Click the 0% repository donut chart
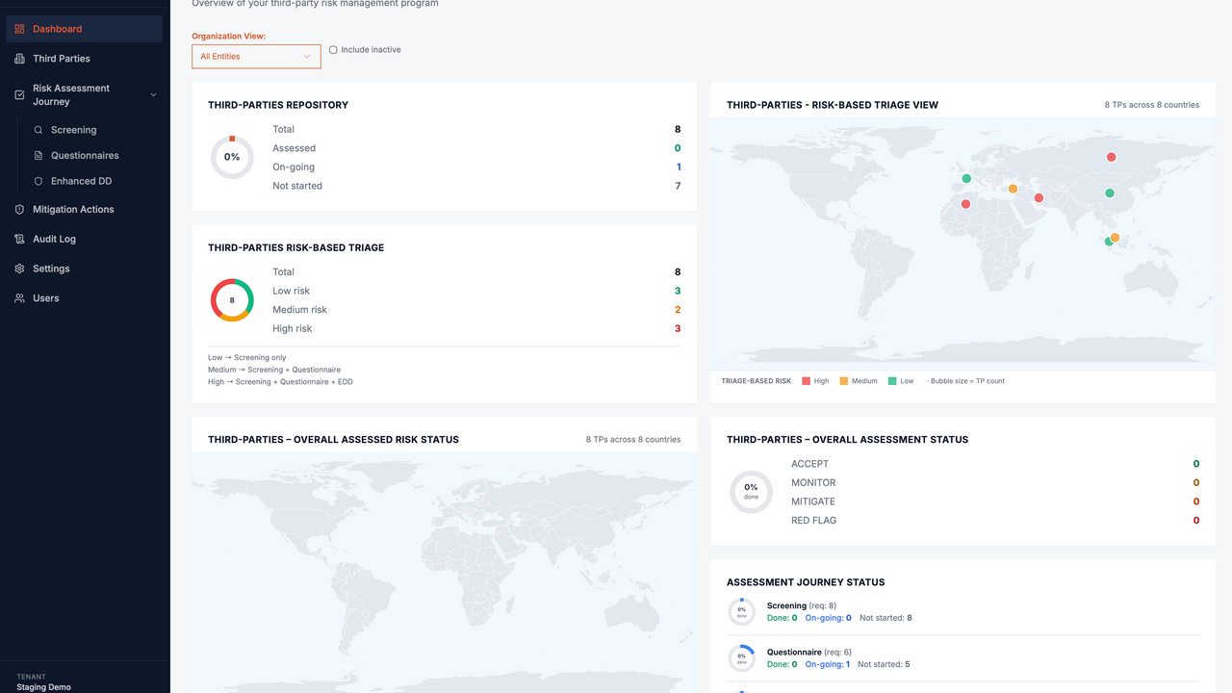The height and width of the screenshot is (693, 1232). (232, 157)
